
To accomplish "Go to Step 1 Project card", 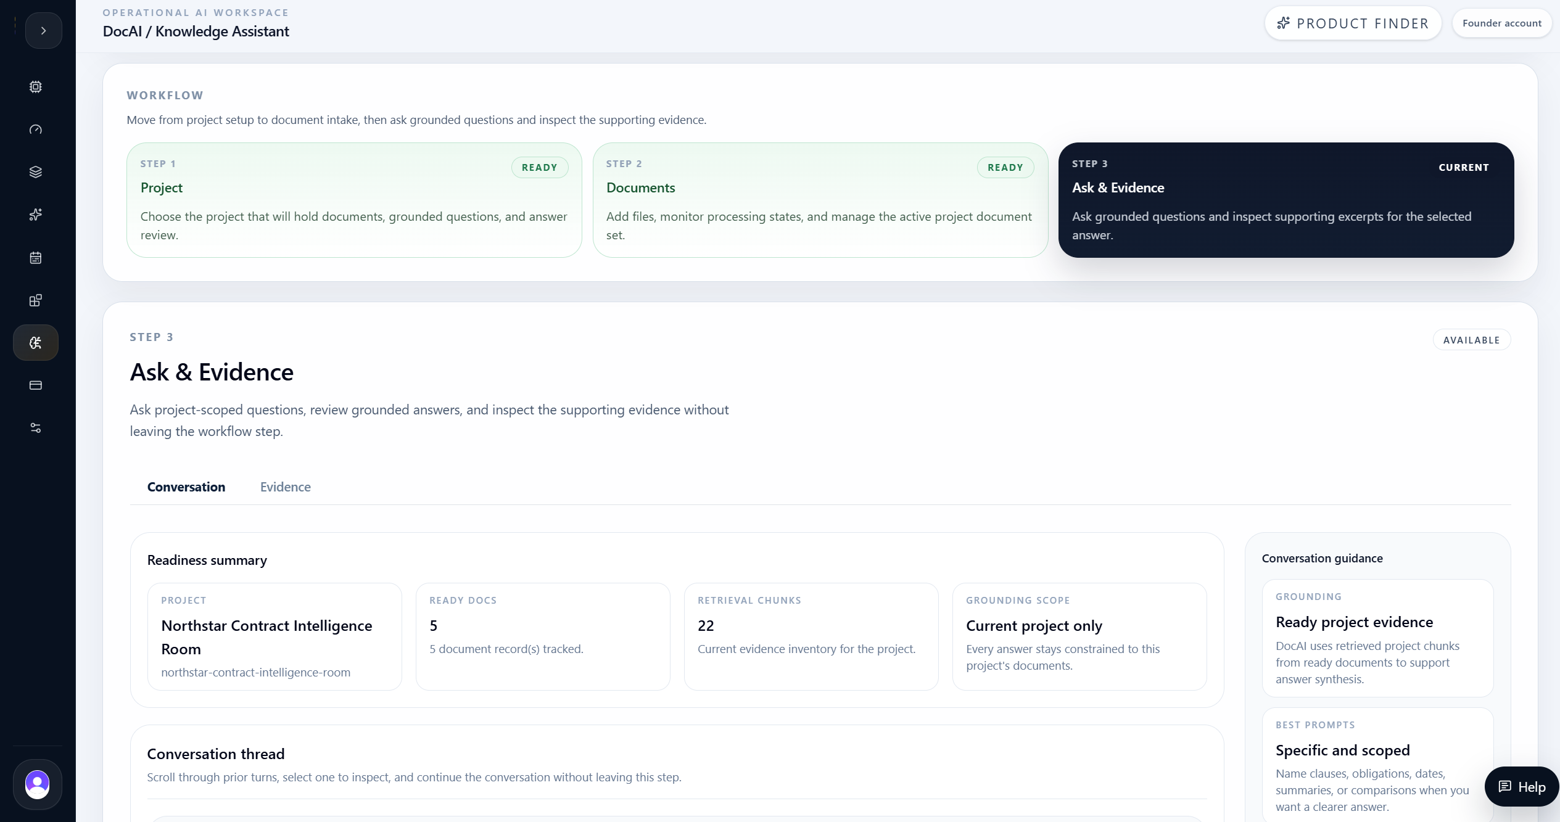I will click(354, 200).
